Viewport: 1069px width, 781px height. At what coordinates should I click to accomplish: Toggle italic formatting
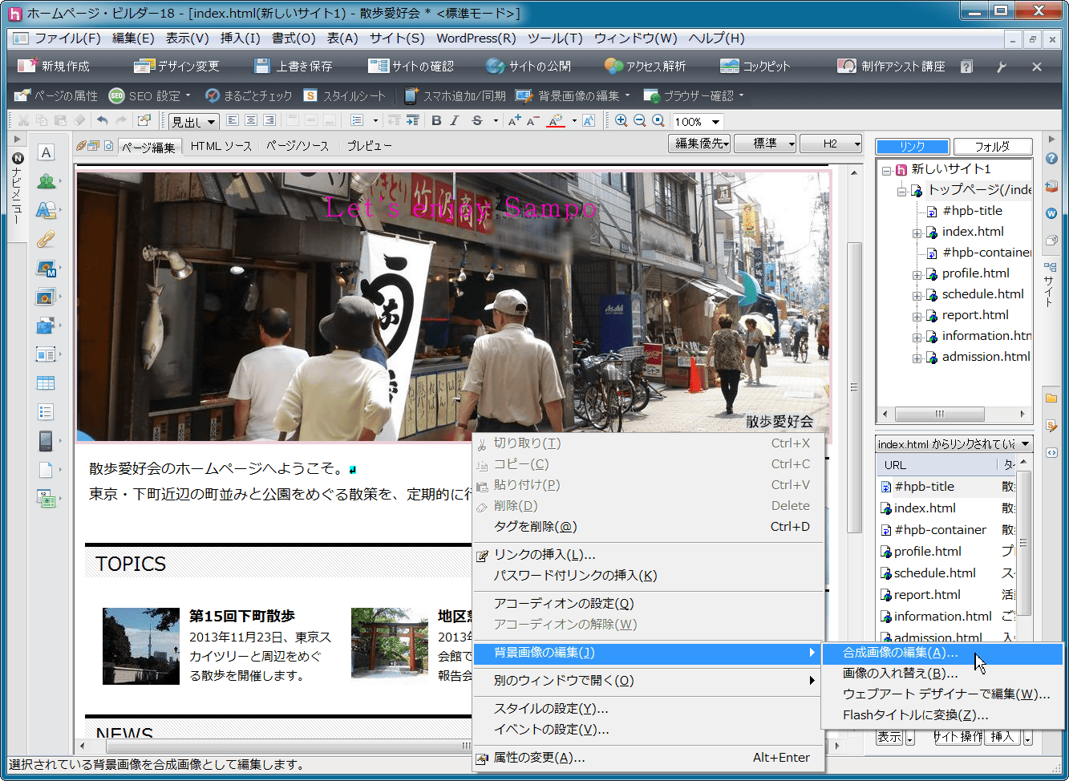point(455,120)
